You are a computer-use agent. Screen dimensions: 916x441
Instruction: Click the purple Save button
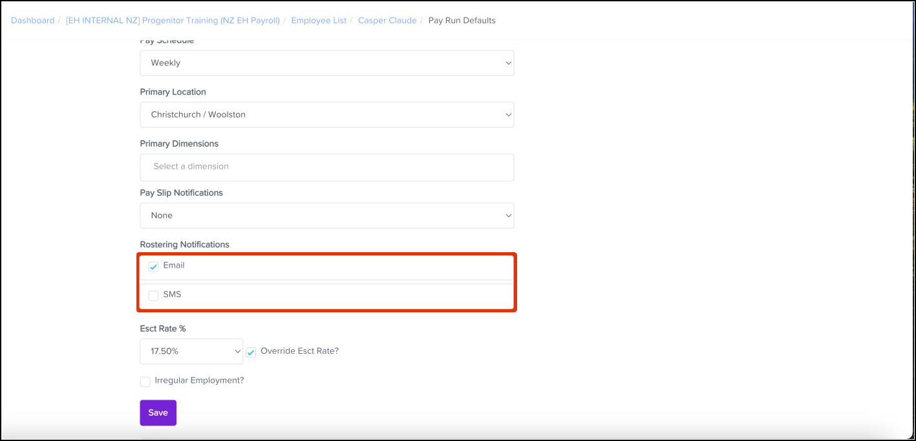point(158,413)
